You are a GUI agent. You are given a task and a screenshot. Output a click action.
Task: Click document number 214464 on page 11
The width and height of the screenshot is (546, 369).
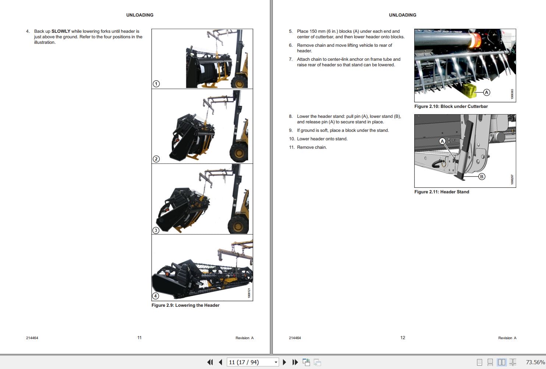click(32, 338)
